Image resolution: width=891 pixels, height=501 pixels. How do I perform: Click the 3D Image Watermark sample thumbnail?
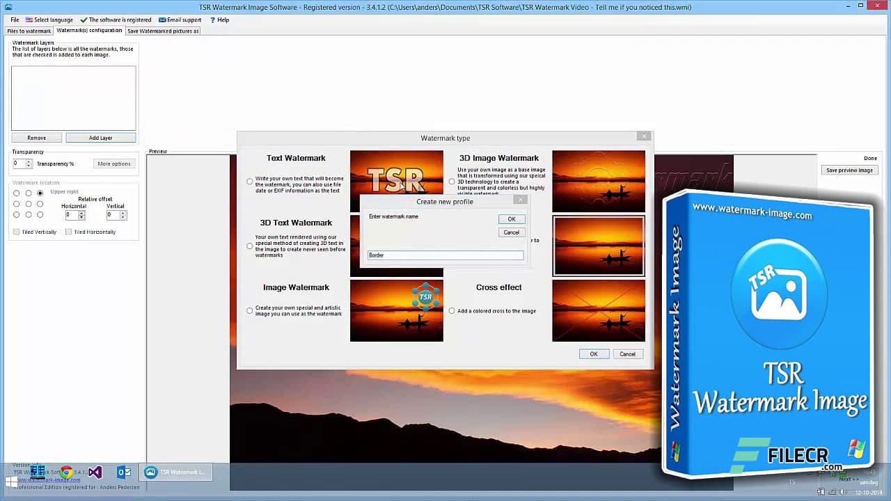coord(599,181)
